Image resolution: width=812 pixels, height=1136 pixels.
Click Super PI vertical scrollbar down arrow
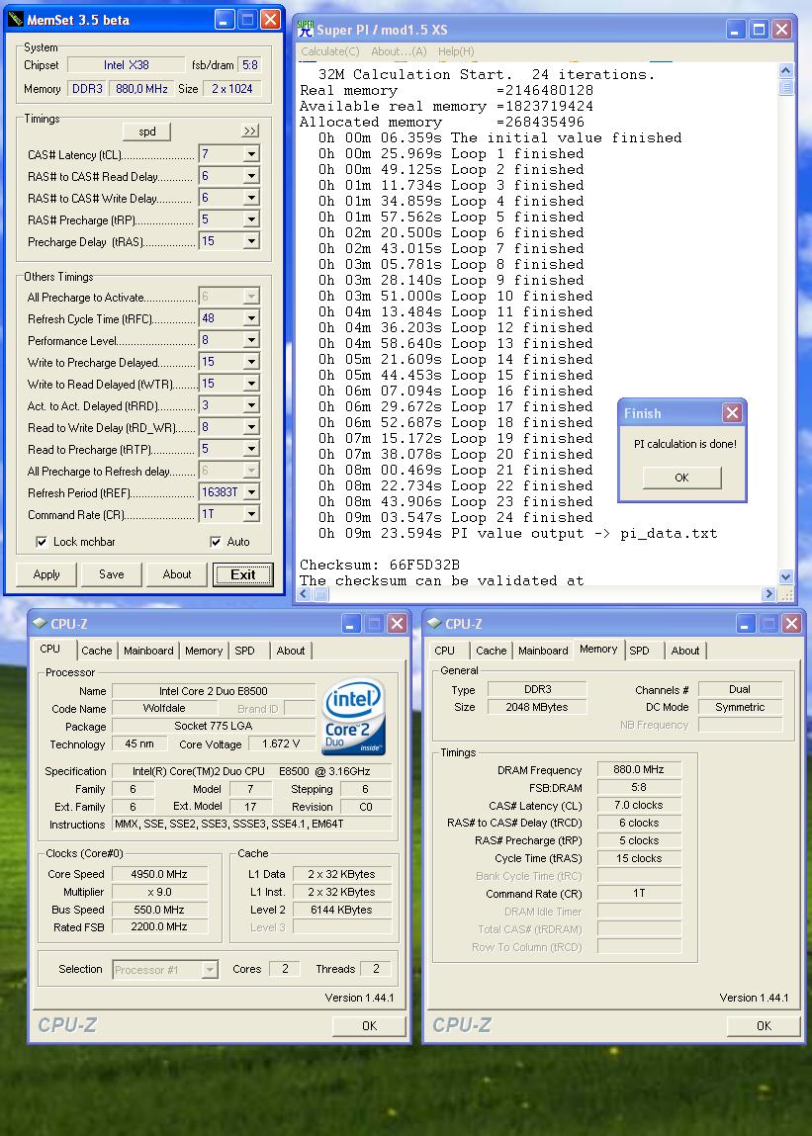tap(786, 577)
